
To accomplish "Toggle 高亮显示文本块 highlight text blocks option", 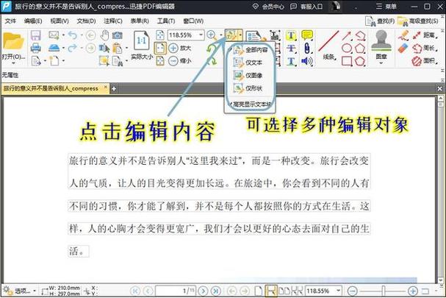I will pos(251,104).
